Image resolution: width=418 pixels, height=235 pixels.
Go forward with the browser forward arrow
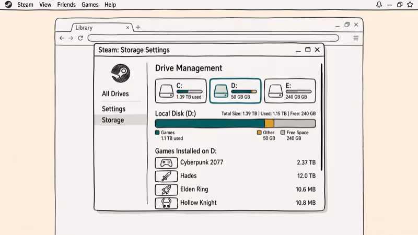(71, 38)
